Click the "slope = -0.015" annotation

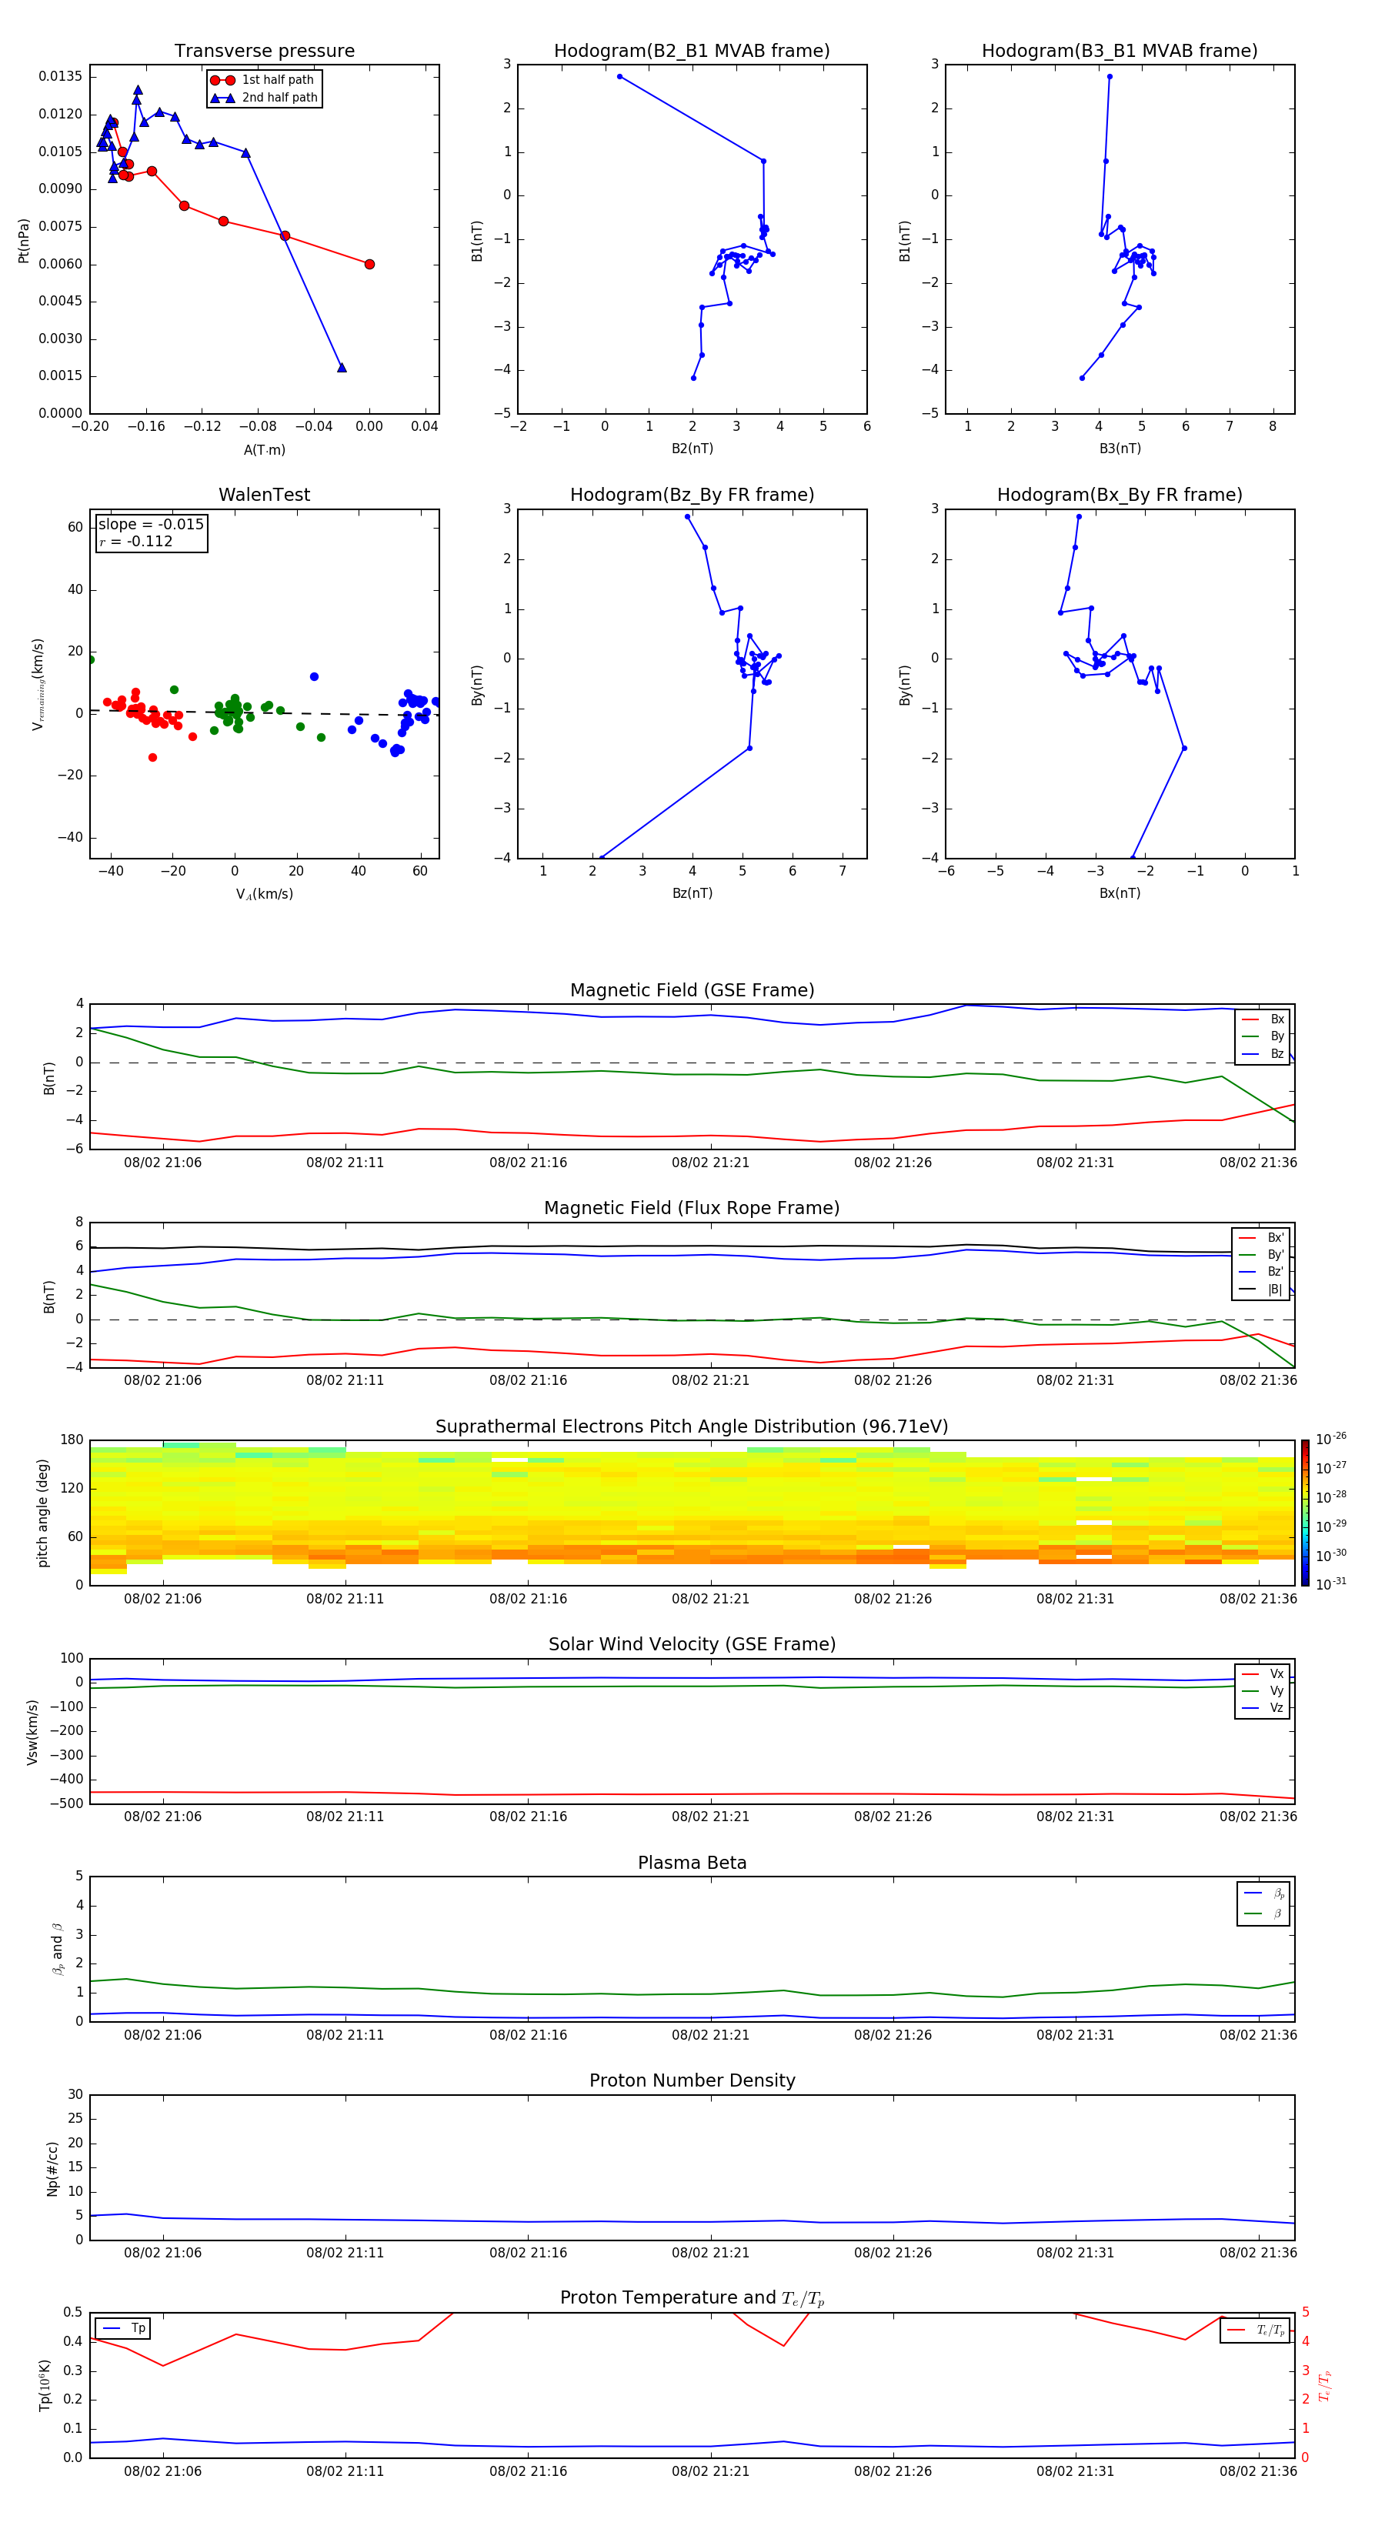151,525
